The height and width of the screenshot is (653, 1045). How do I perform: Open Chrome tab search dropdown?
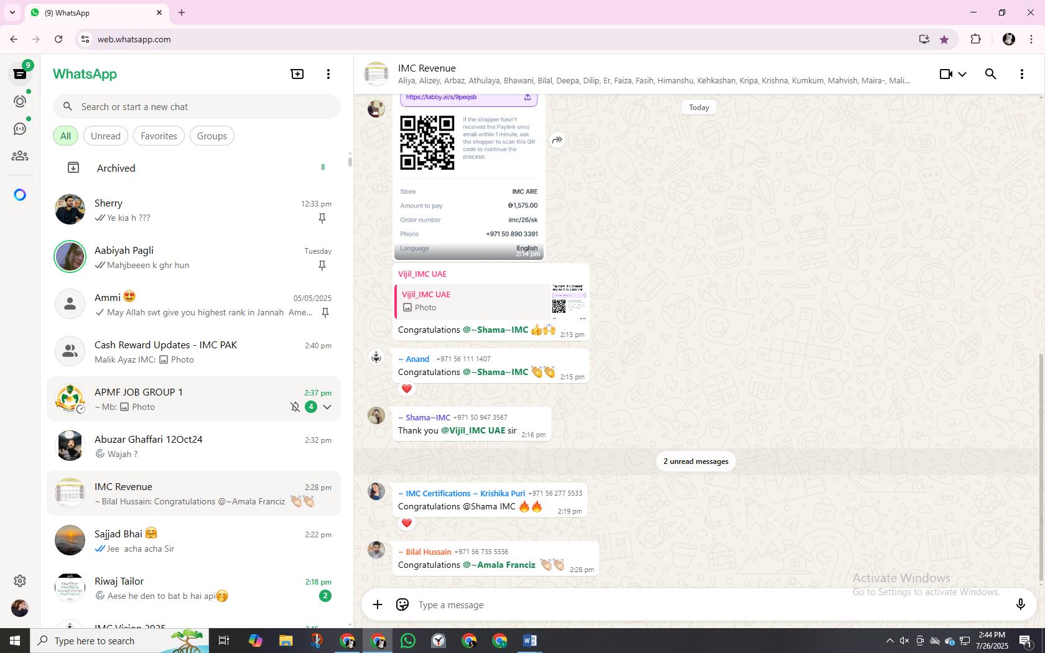(x=12, y=12)
